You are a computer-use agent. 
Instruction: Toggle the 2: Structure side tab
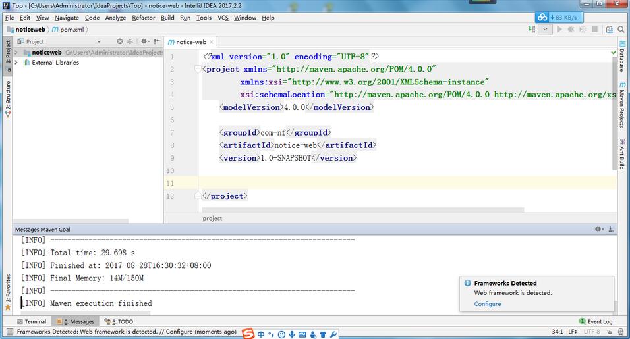(x=8, y=98)
